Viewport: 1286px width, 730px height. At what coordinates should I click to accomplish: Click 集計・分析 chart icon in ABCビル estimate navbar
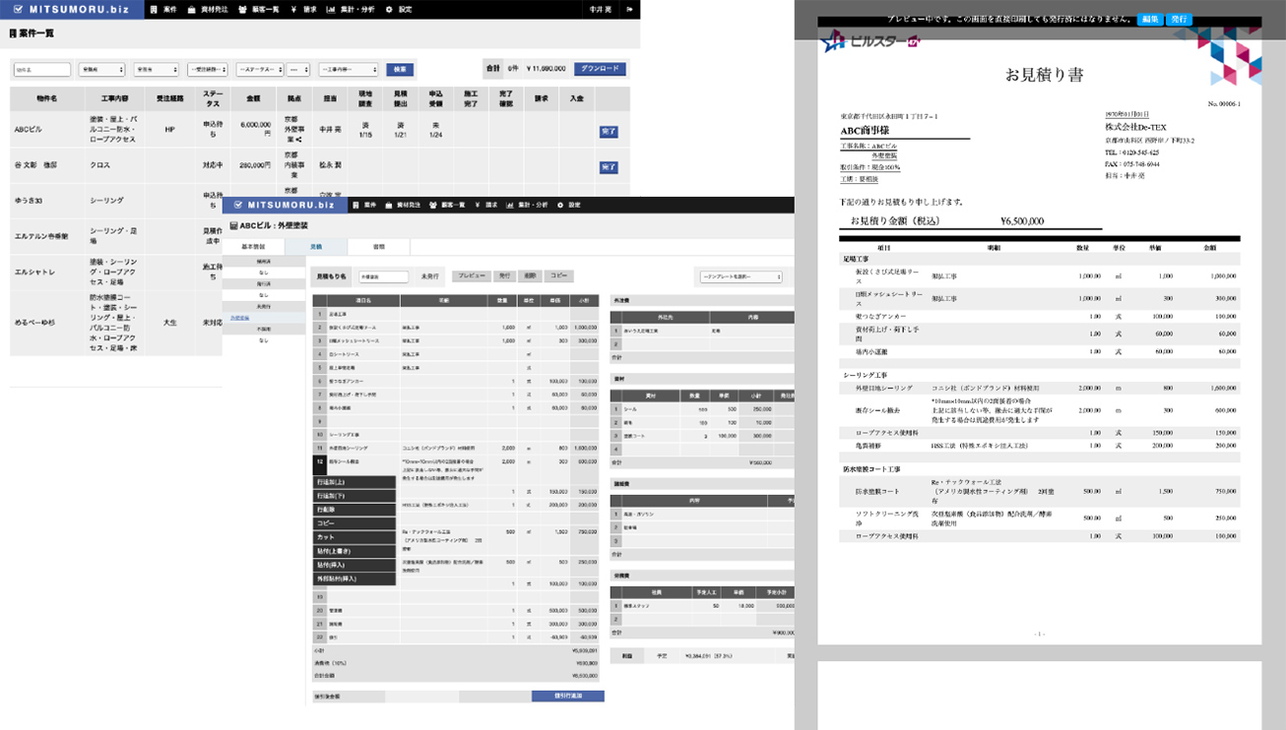click(x=509, y=205)
